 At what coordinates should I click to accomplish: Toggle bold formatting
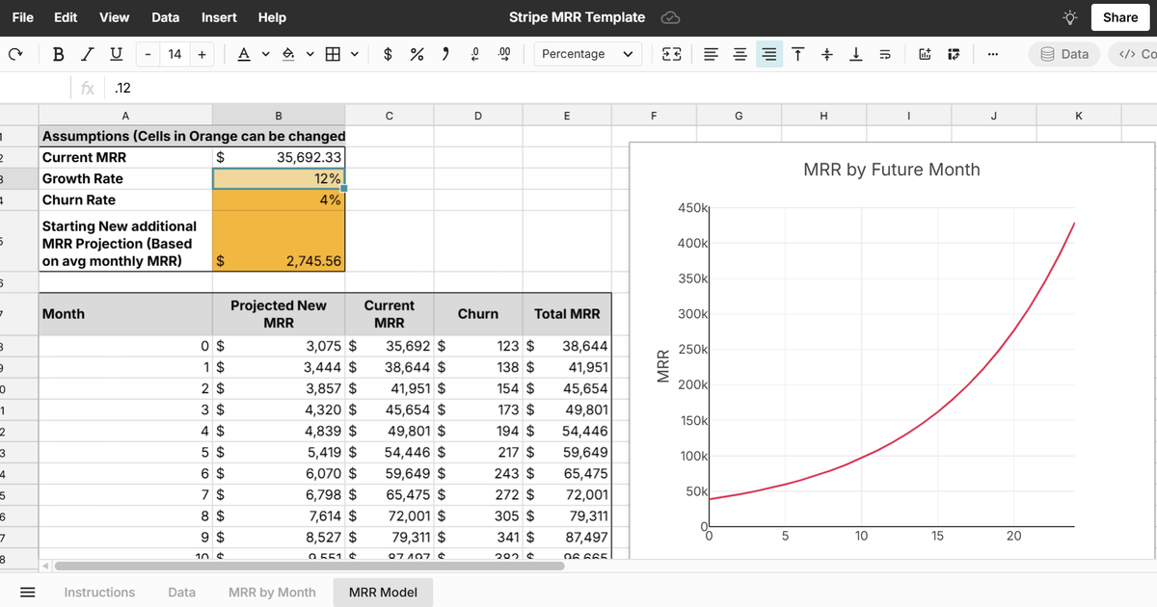coord(58,54)
